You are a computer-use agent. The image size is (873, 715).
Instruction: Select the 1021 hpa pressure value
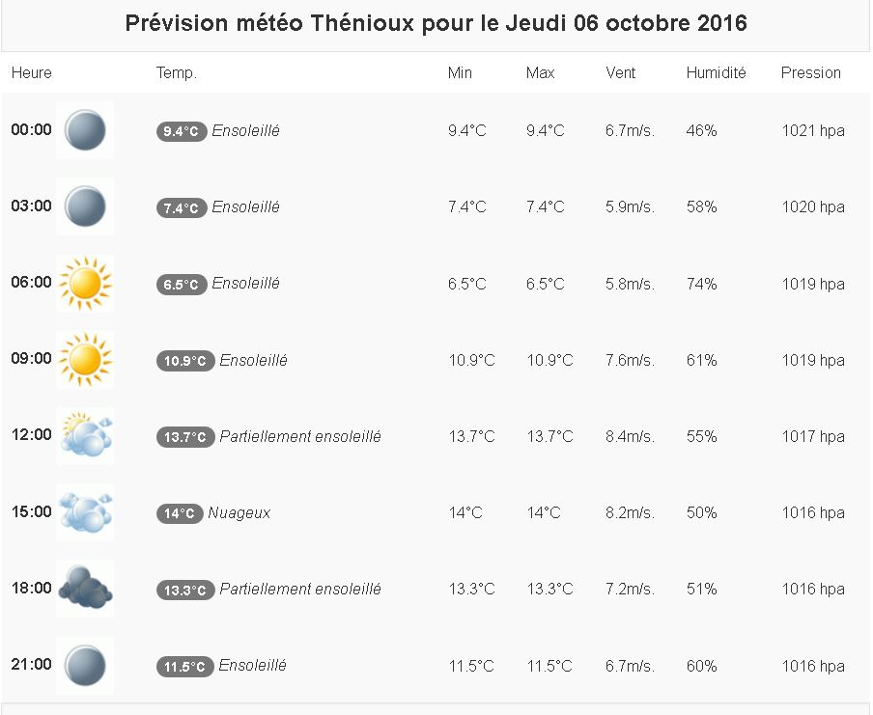[813, 131]
